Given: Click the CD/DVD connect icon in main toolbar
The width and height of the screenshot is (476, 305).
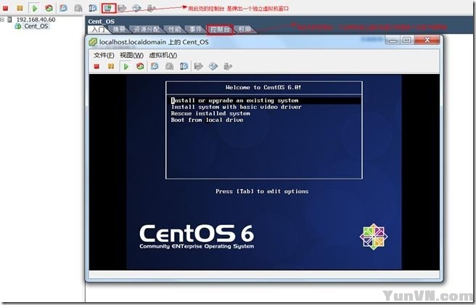Looking at the screenshot, I should point(136,8).
